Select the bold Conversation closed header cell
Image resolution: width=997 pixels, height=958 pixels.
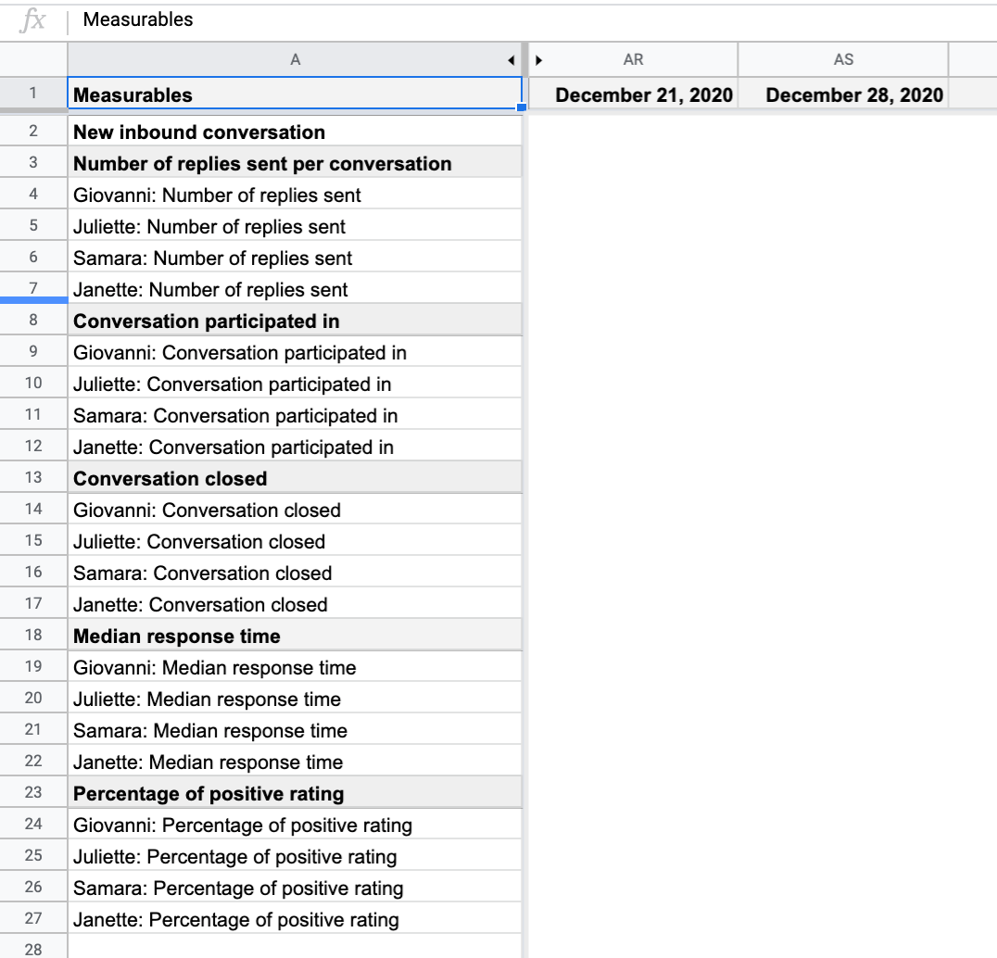[295, 477]
